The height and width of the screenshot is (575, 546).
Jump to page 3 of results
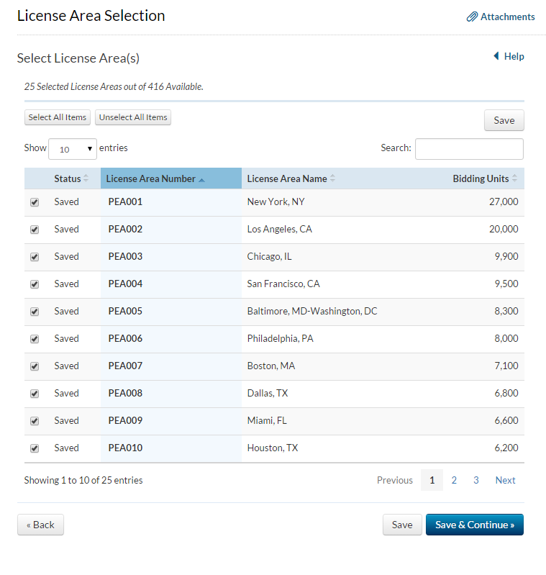click(x=476, y=480)
